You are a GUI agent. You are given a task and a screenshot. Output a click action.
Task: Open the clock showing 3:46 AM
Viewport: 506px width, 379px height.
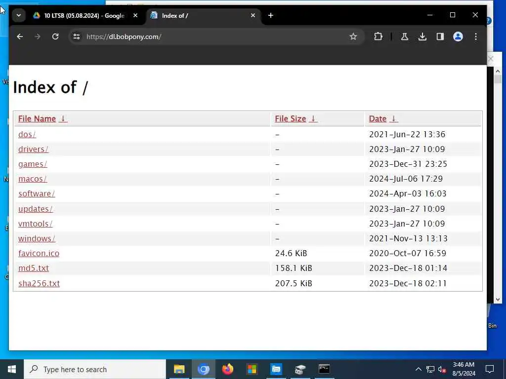(464, 369)
